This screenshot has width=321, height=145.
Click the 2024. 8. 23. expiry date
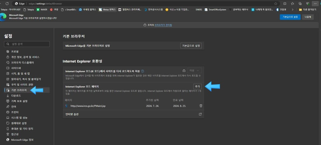coord(179,106)
